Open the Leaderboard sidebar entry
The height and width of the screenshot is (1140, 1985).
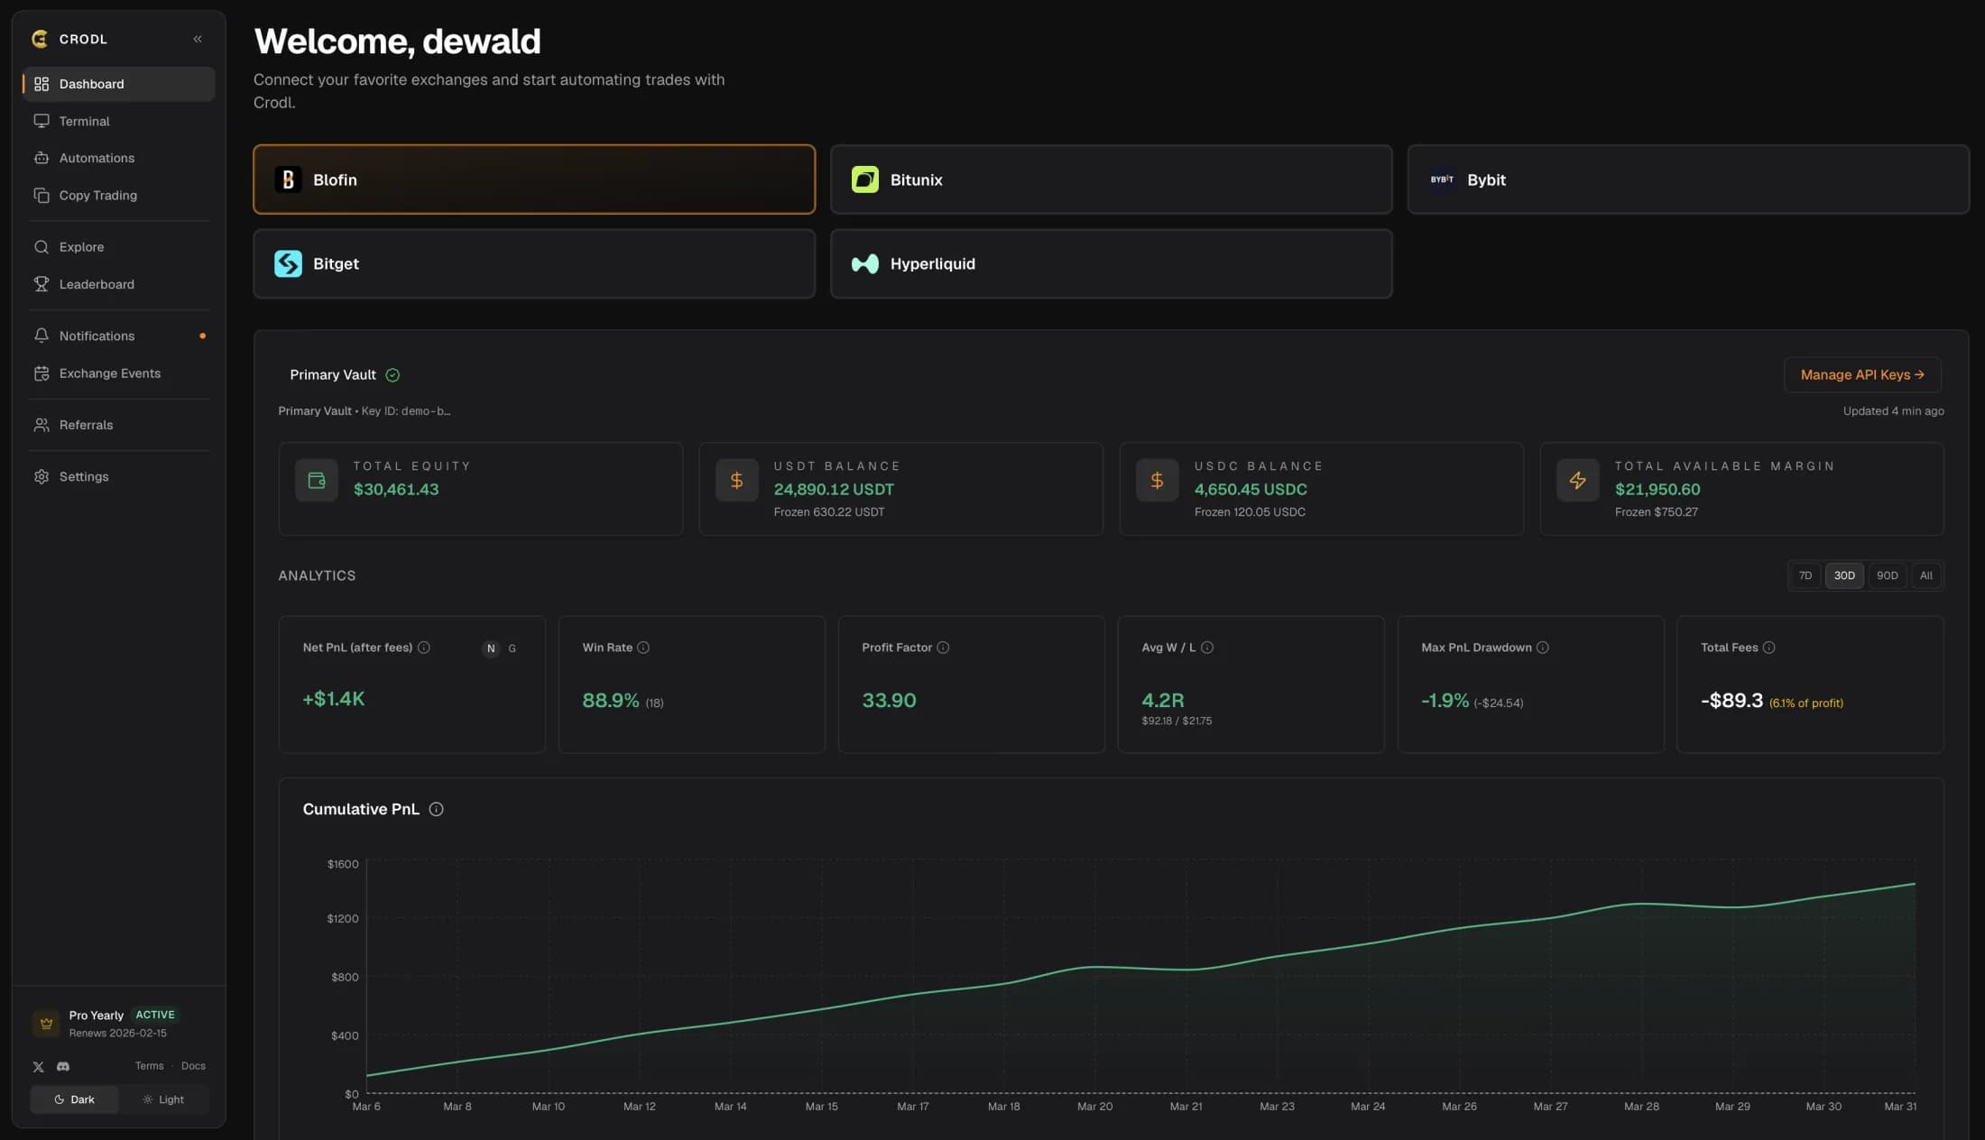95,283
